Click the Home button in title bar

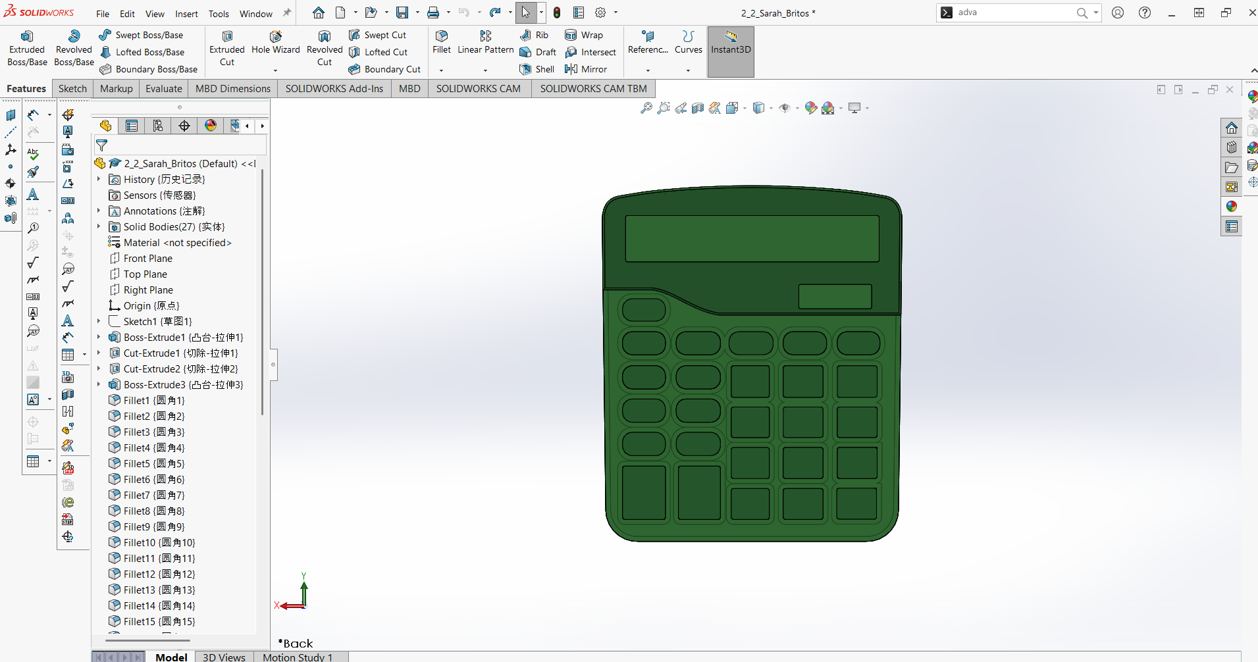[319, 13]
